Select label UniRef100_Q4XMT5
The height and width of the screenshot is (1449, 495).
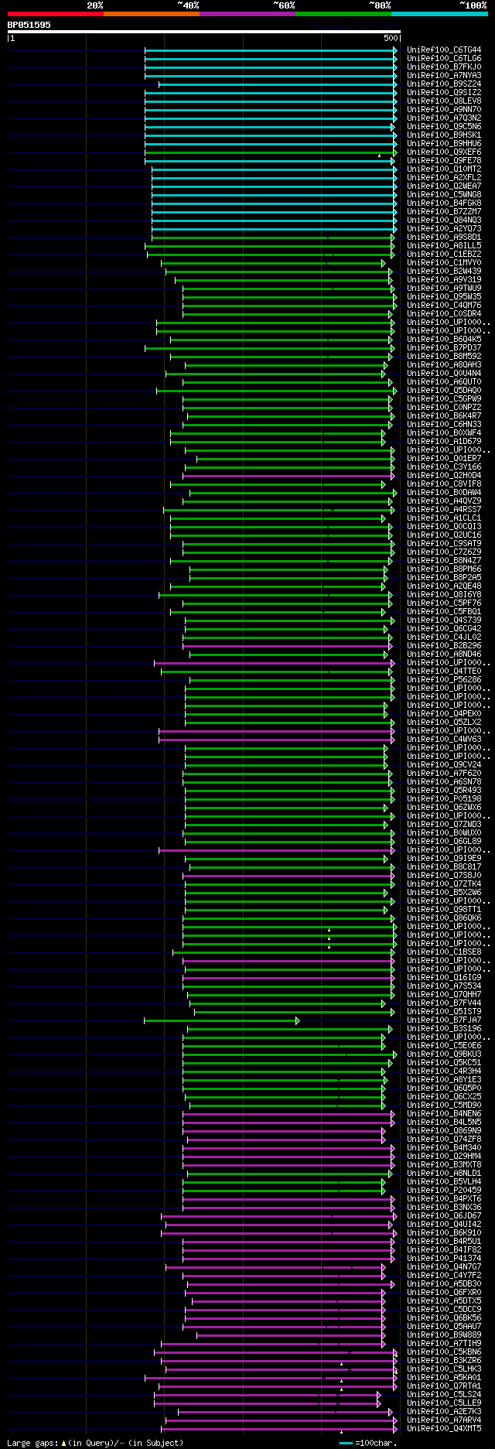click(444, 1429)
